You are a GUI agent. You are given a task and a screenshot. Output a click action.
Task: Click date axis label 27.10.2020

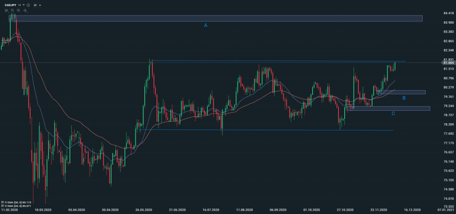click(346, 210)
